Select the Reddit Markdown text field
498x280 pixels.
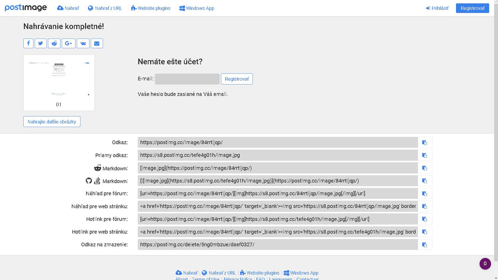[278, 168]
